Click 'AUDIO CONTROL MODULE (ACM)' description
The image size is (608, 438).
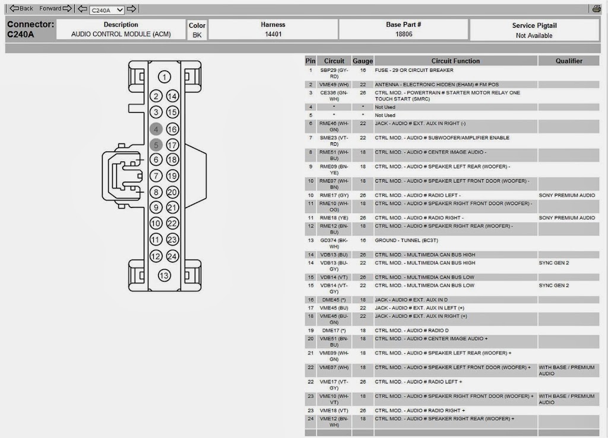[121, 34]
